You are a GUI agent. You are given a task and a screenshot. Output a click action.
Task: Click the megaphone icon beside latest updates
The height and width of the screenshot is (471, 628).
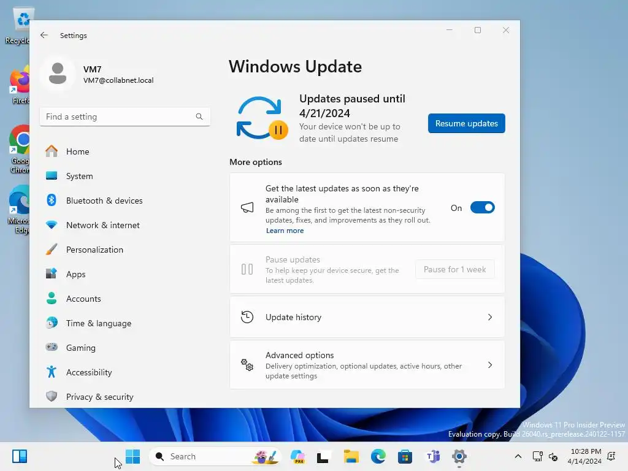point(247,207)
